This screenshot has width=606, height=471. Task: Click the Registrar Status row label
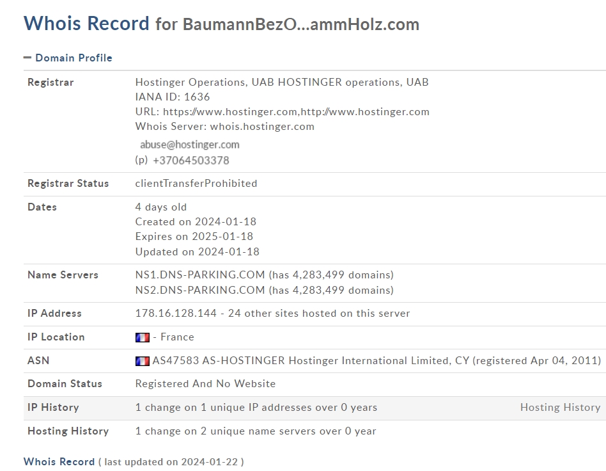[x=68, y=184]
